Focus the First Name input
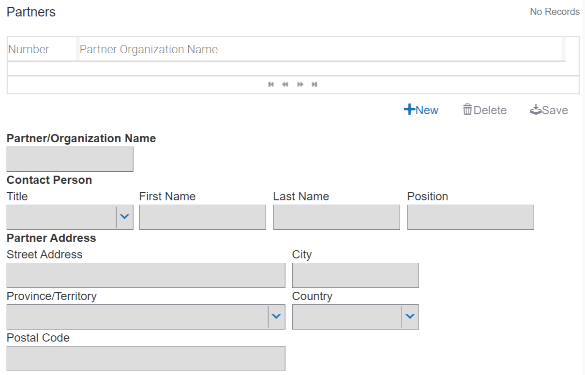This screenshot has width=585, height=375. point(202,217)
